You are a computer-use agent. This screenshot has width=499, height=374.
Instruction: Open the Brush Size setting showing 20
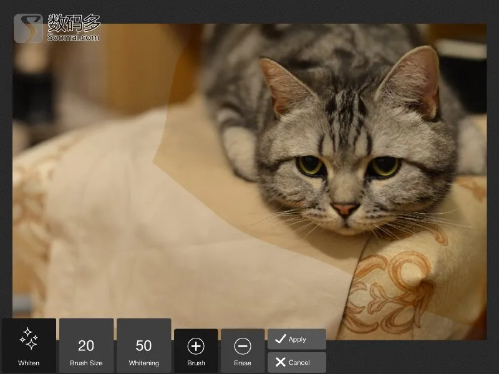coord(86,345)
